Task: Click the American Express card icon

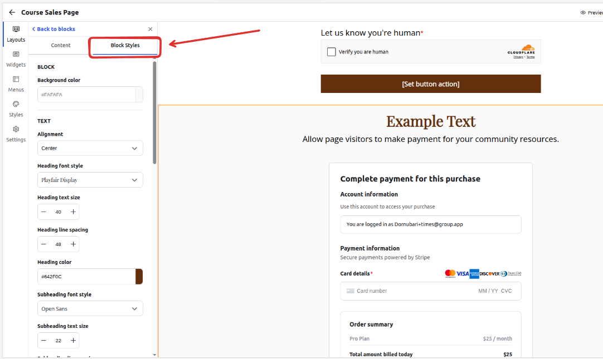Action: [x=474, y=274]
